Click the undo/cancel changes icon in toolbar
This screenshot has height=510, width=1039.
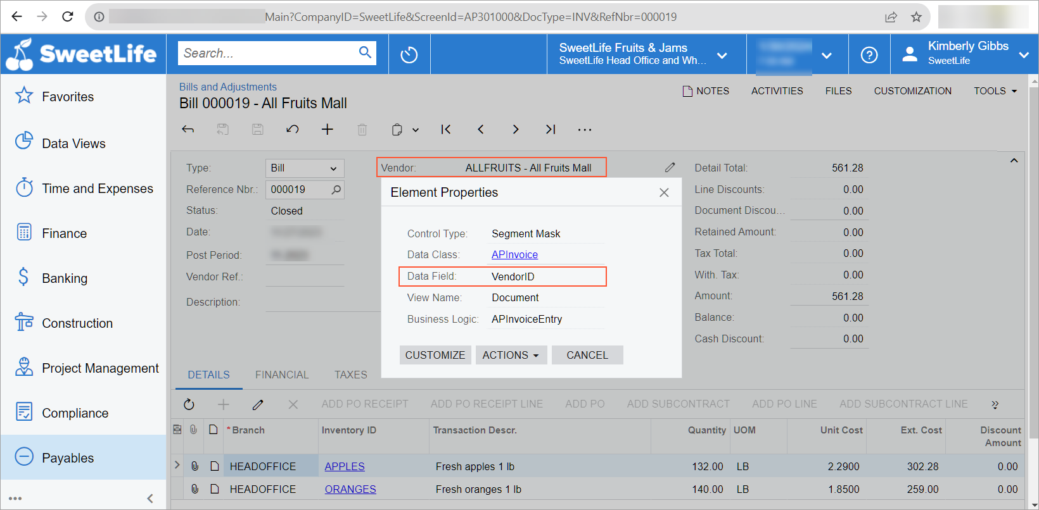coord(292,130)
